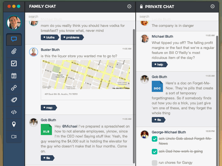The width and height of the screenshot is (222, 166).
Task: Click Michael Bluth's avatar in Private Chat
Action: [145, 39]
